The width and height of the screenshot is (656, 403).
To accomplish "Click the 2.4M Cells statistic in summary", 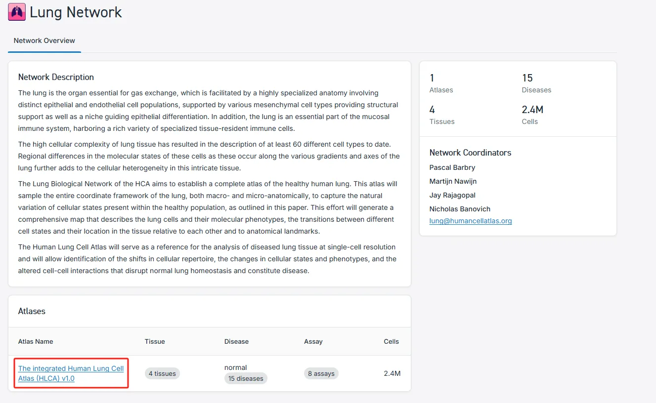I will pos(532,115).
